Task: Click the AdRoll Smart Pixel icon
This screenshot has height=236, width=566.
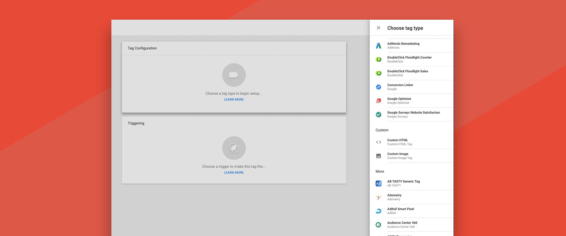Action: 378,211
